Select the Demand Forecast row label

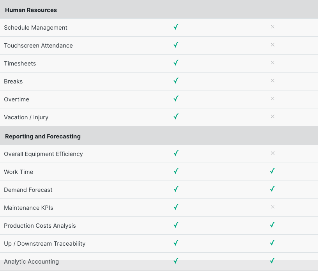(28, 190)
